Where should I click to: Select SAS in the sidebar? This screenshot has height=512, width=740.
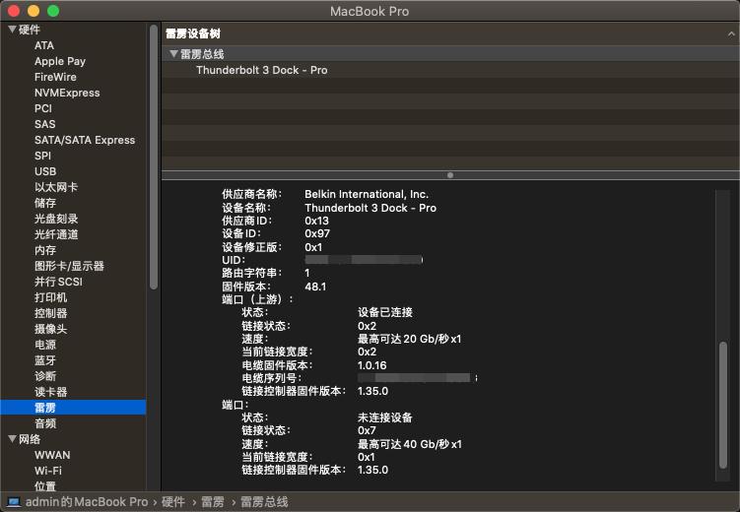click(x=45, y=124)
